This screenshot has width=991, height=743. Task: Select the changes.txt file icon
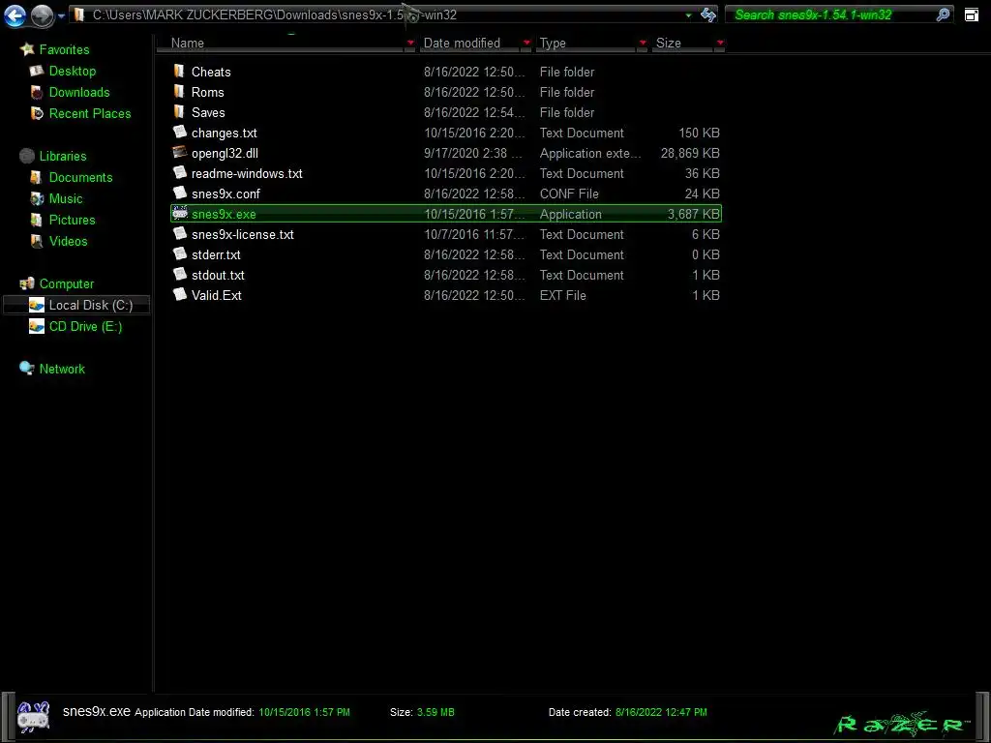pyautogui.click(x=180, y=132)
